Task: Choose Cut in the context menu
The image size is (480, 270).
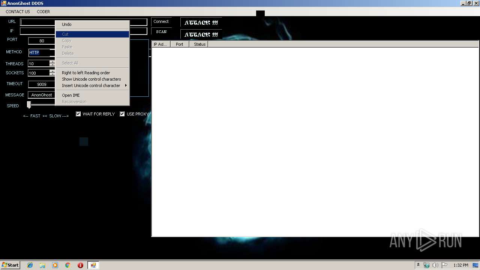Action: point(92,34)
